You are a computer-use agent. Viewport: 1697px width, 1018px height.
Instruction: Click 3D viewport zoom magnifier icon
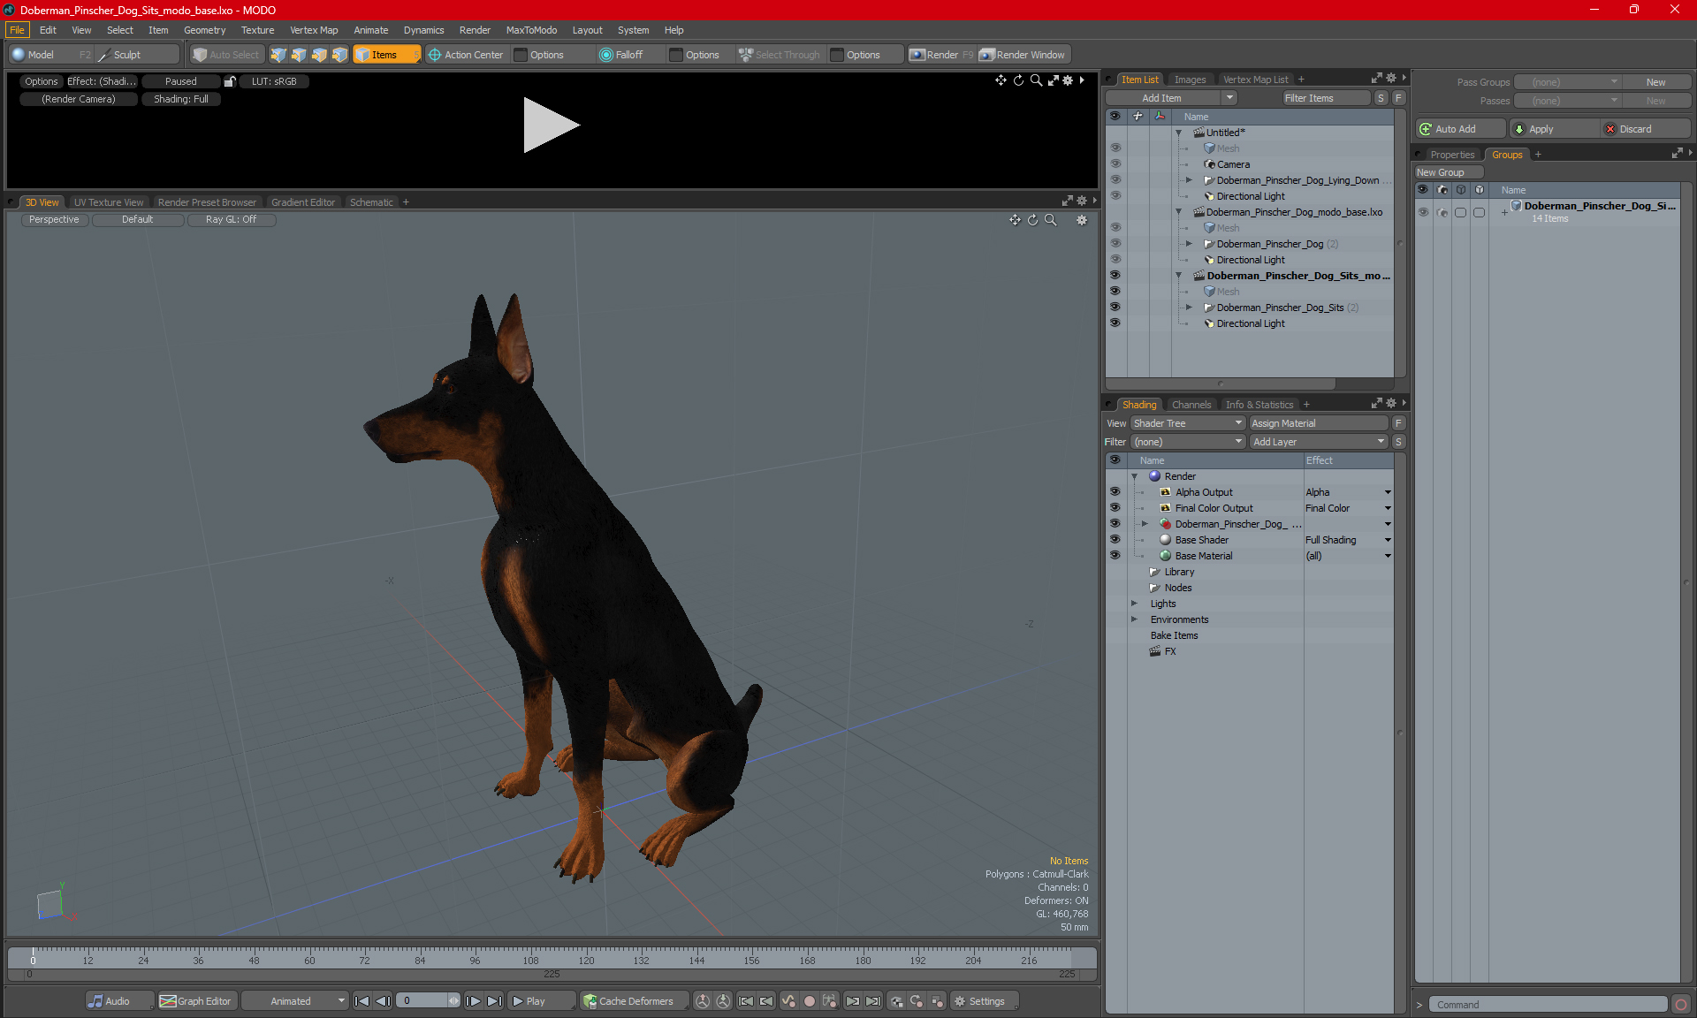pyautogui.click(x=1051, y=220)
